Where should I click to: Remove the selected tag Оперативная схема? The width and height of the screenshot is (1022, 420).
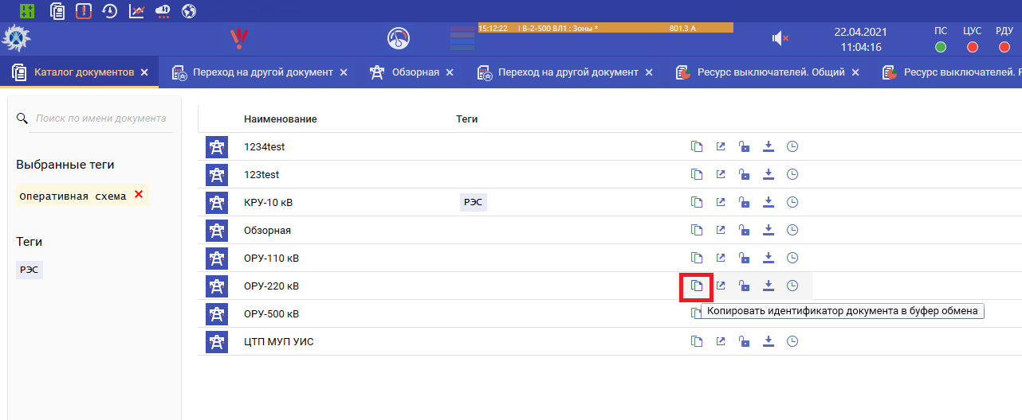(139, 195)
